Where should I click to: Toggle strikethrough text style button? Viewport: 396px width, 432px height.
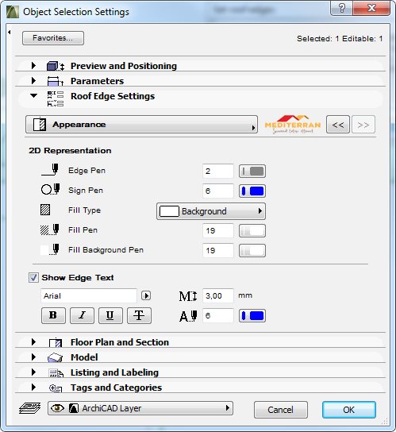tap(139, 315)
